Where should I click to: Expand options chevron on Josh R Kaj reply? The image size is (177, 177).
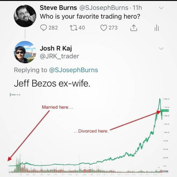[x=161, y=48]
